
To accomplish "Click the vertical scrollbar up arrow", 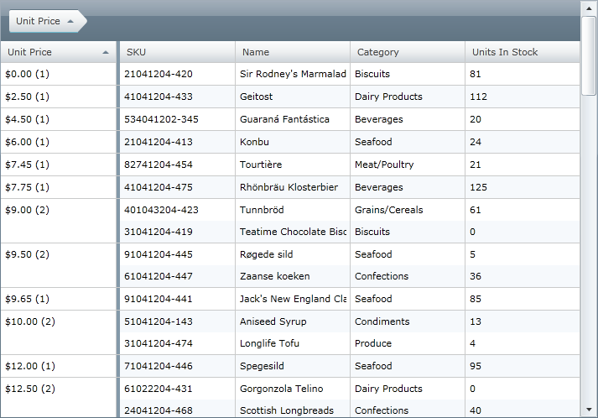I will (589, 7).
